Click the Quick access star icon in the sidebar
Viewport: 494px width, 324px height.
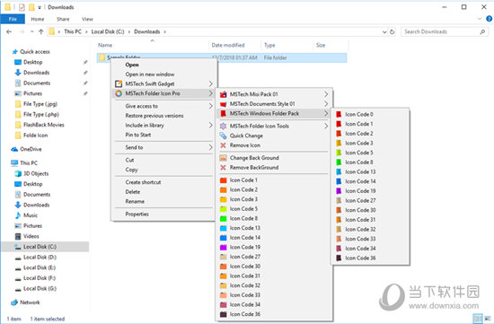[x=14, y=52]
